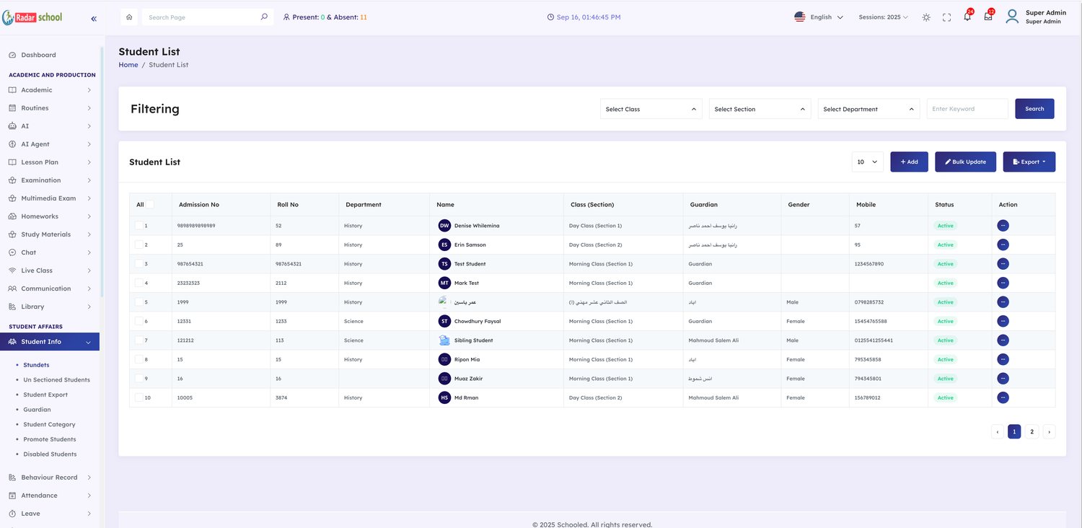Go to page 2 of student list

point(1032,432)
